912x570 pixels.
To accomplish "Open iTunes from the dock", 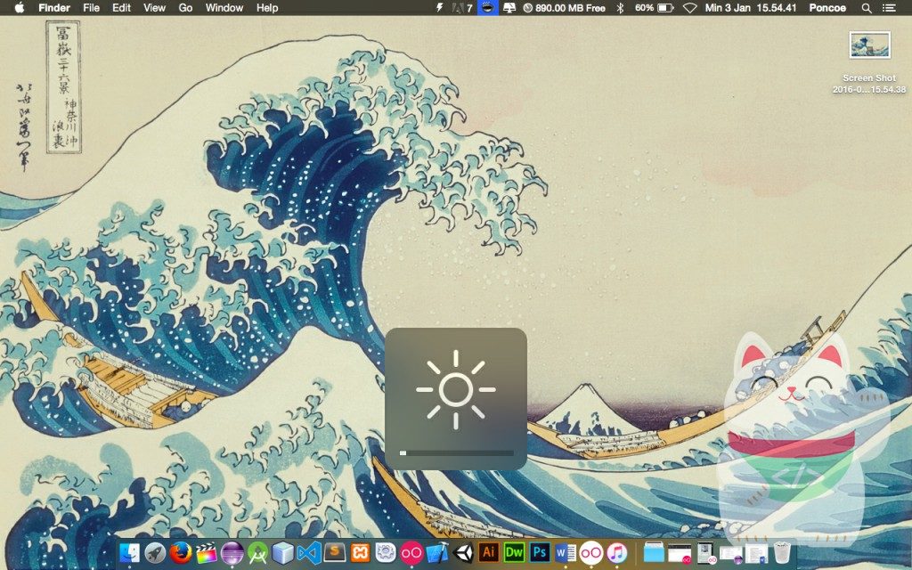I will click(616, 552).
